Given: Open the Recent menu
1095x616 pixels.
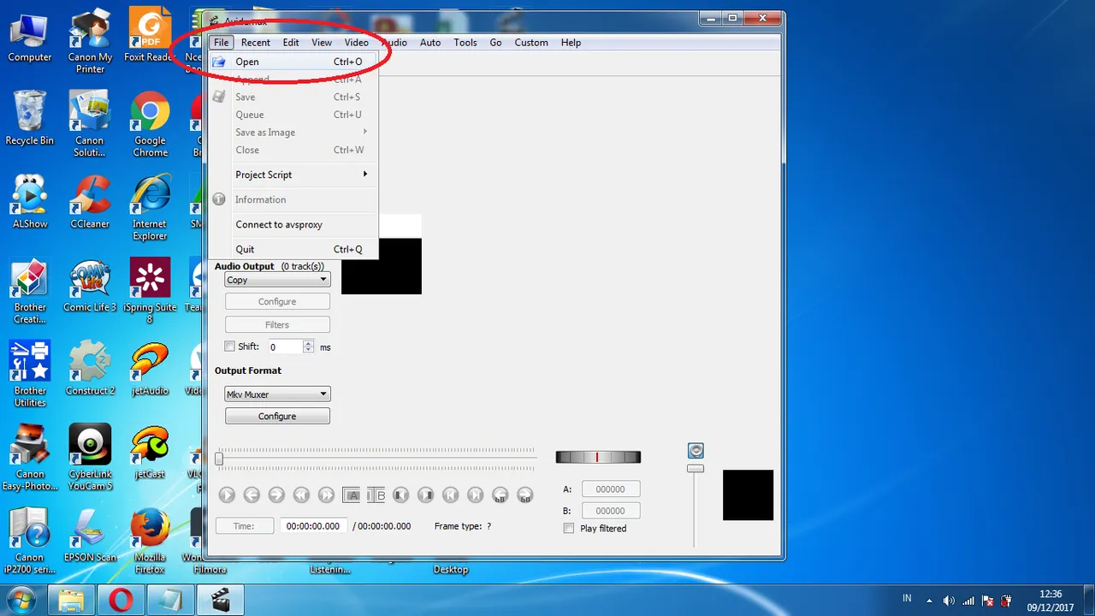Looking at the screenshot, I should (255, 43).
